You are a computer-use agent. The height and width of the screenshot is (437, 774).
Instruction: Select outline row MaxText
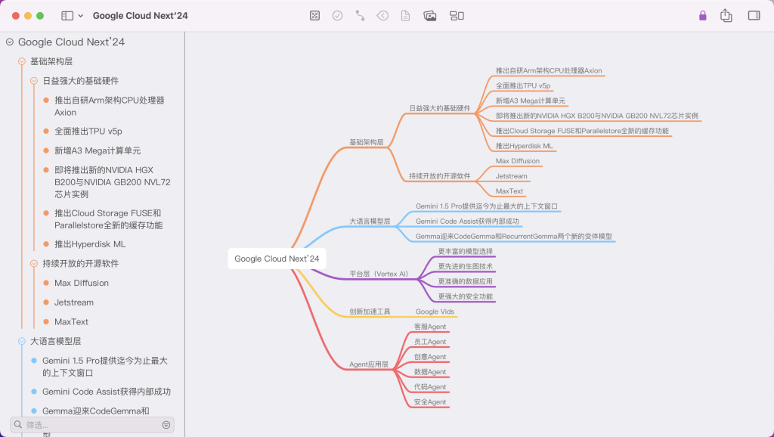[x=72, y=321]
